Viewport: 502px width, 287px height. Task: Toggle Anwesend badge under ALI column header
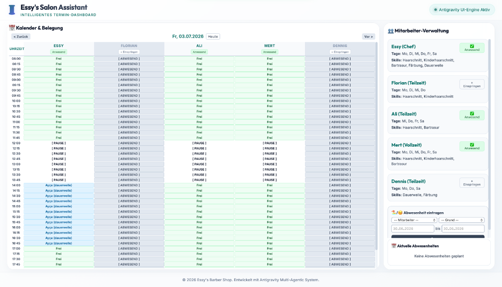pos(199,52)
